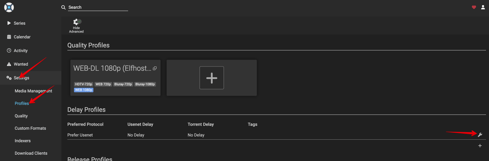Click the Sonarr logo icon
The image size is (489, 161).
pyautogui.click(x=9, y=7)
